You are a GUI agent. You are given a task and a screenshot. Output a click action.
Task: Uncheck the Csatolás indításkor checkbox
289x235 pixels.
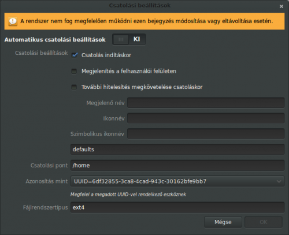[x=75, y=55]
